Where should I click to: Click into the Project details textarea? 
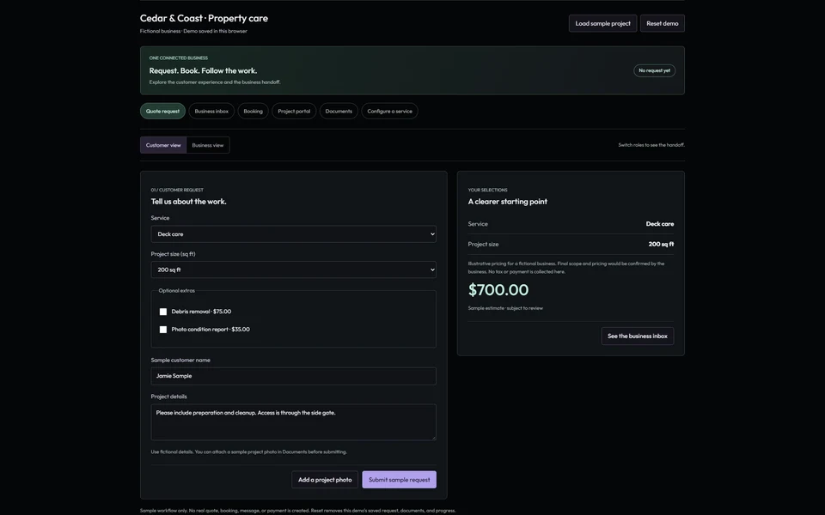[294, 422]
